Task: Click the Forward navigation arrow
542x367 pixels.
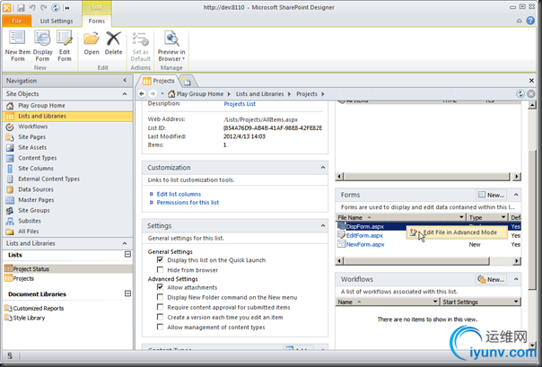Action: [x=153, y=93]
